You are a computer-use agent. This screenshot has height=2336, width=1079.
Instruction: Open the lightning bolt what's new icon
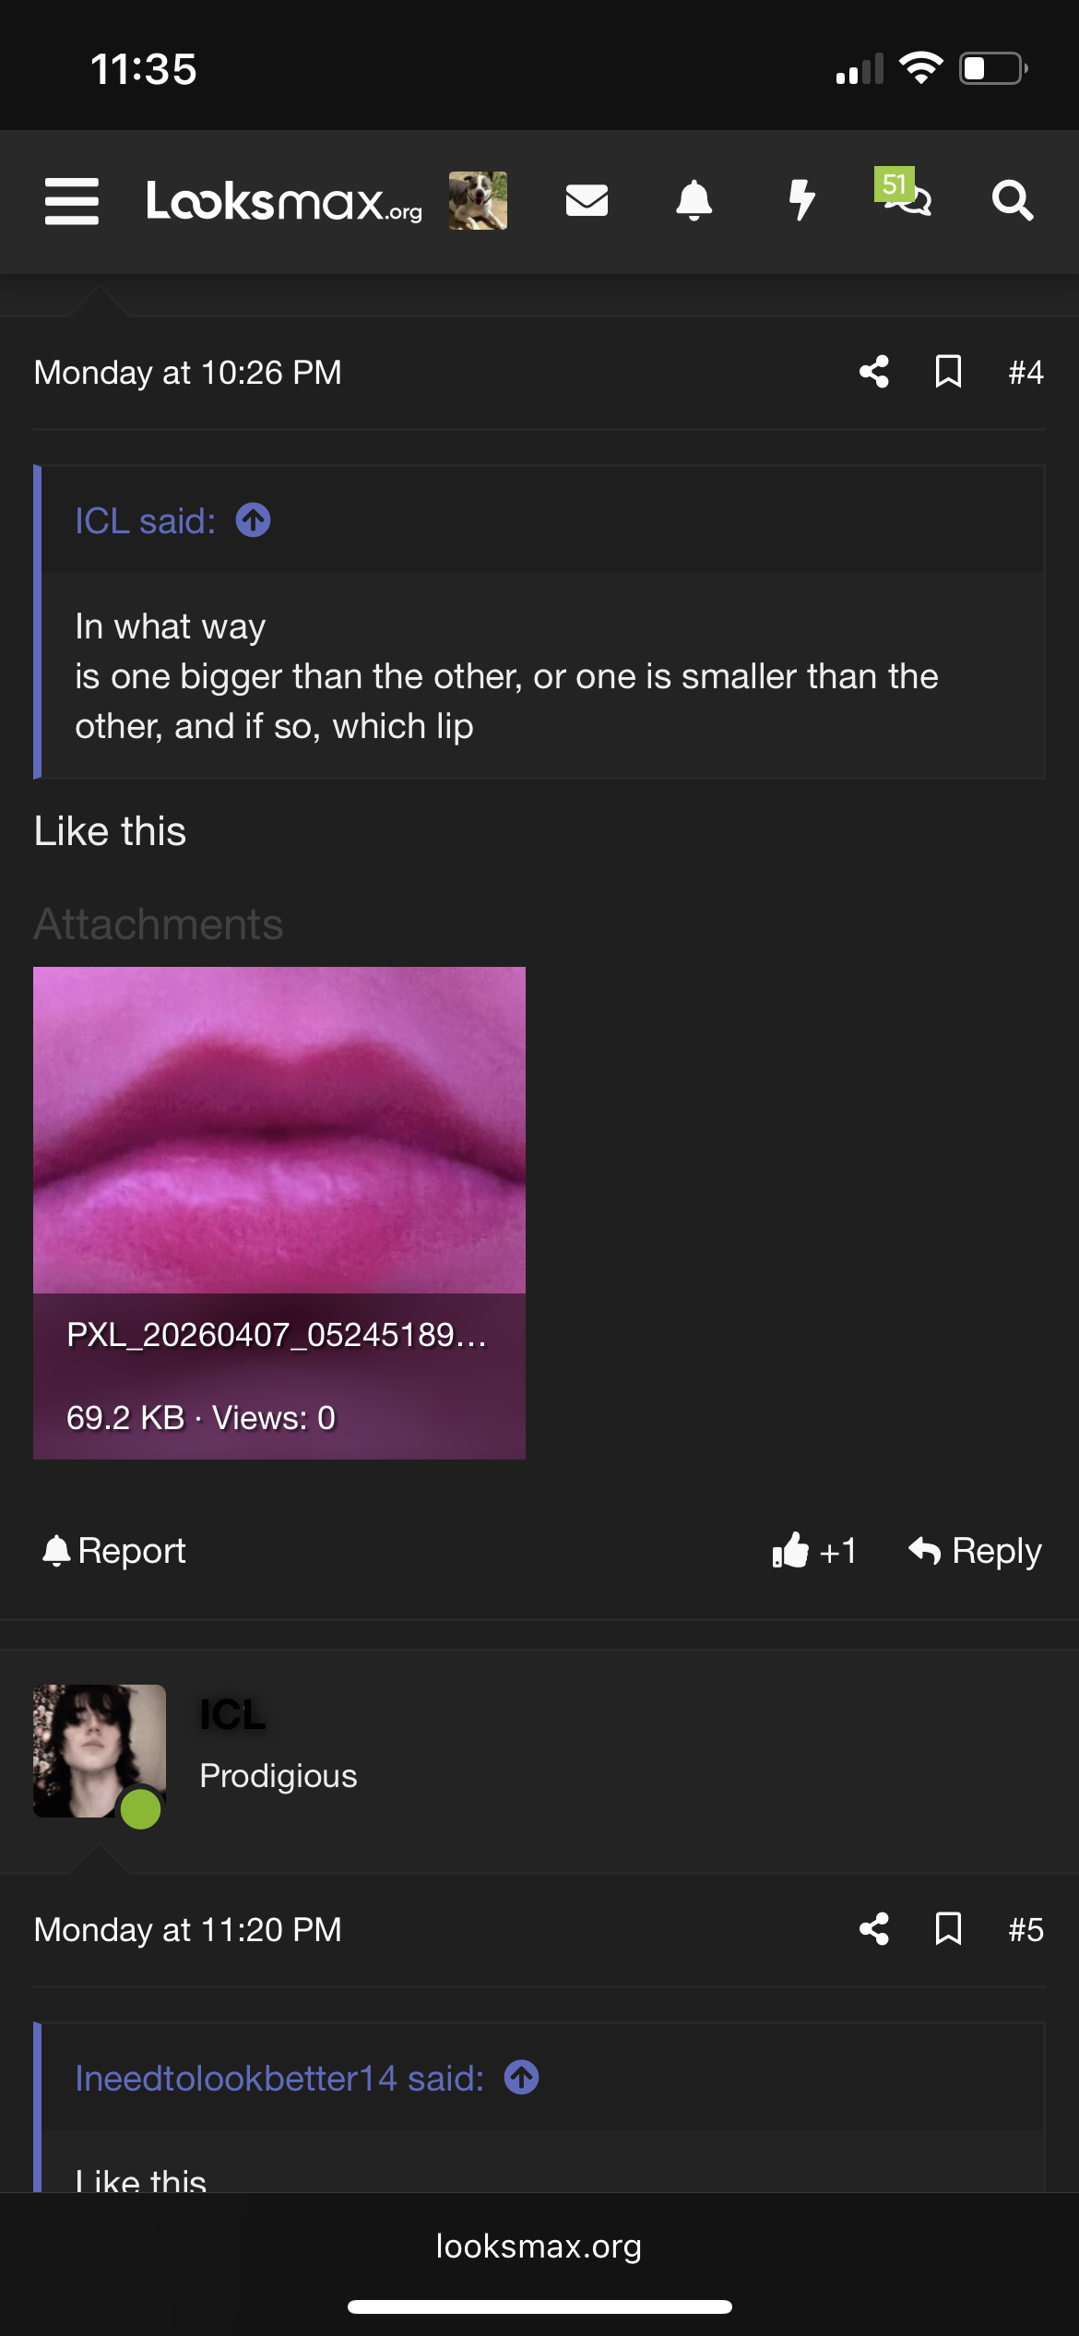(x=801, y=200)
